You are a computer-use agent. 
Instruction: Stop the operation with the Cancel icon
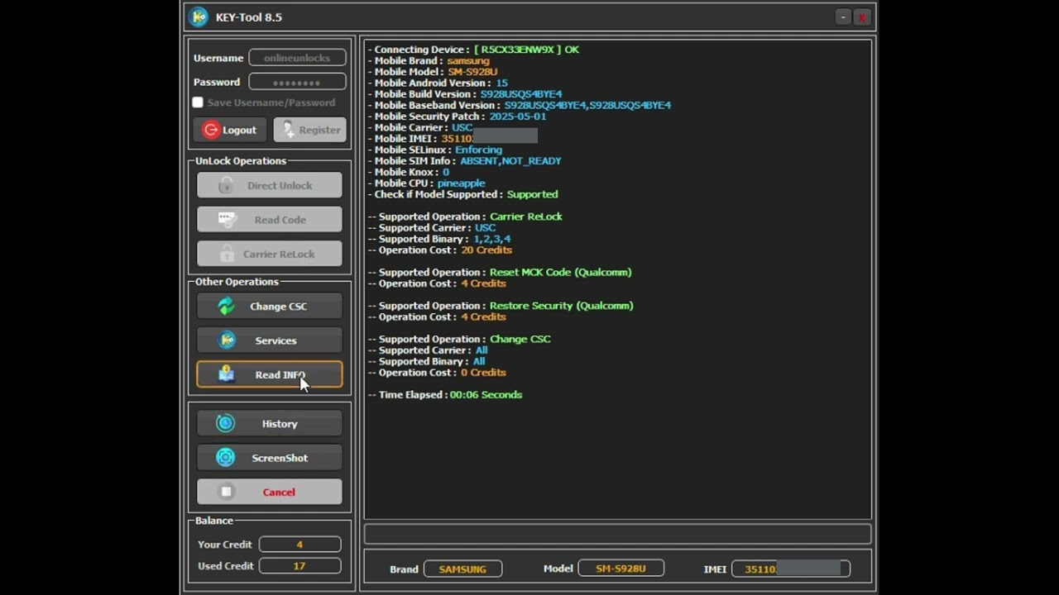226,492
